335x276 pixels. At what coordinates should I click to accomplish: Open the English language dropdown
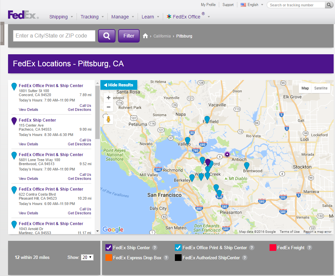click(252, 5)
